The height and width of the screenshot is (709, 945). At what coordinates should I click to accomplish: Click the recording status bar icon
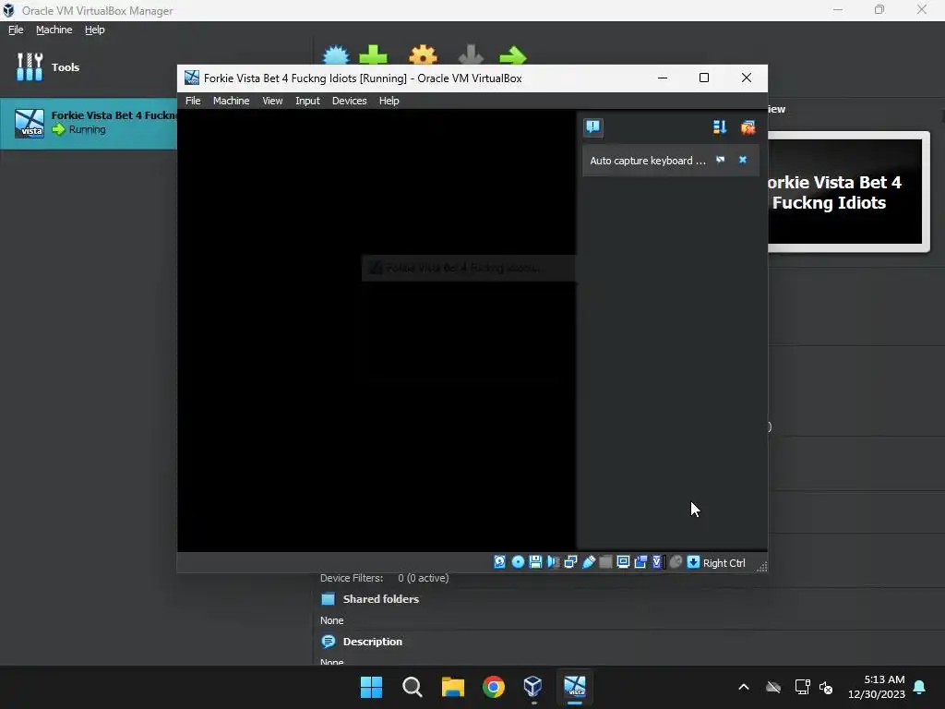[640, 562]
